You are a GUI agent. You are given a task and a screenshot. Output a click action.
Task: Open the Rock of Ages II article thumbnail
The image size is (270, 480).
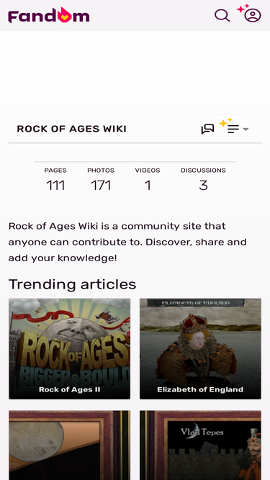(70, 349)
